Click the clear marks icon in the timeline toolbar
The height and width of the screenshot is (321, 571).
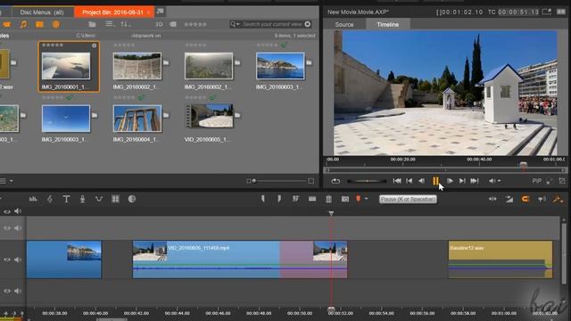tap(295, 199)
